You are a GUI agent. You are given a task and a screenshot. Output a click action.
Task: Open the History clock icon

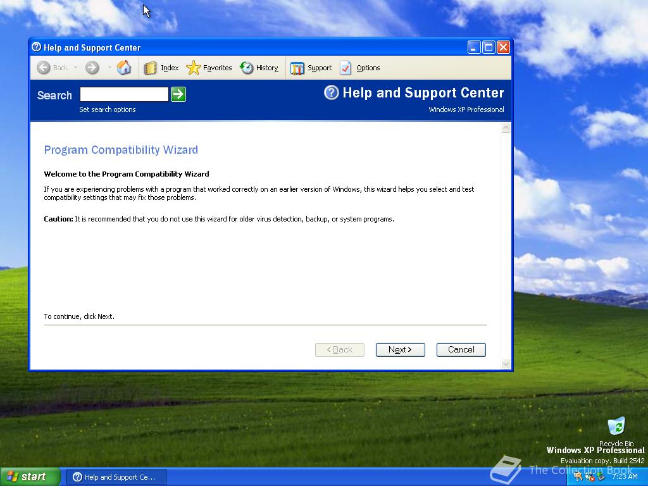point(246,68)
